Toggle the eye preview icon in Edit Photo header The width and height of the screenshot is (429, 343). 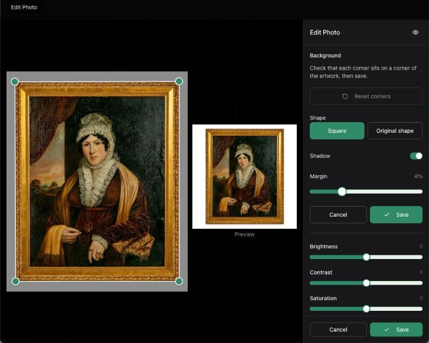click(415, 32)
